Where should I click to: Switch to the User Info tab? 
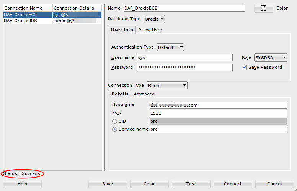click(122, 30)
